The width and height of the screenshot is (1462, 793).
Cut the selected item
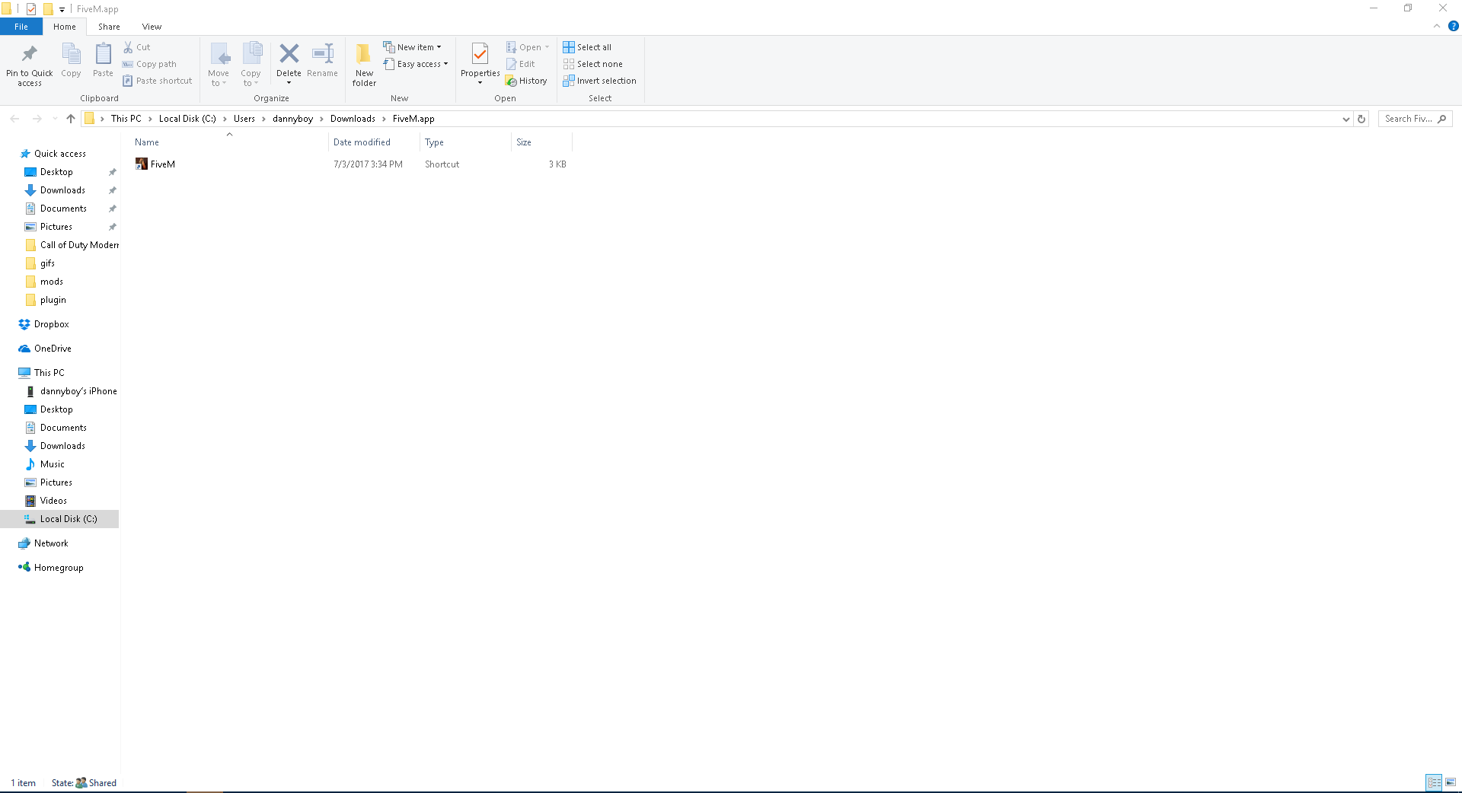click(x=137, y=47)
